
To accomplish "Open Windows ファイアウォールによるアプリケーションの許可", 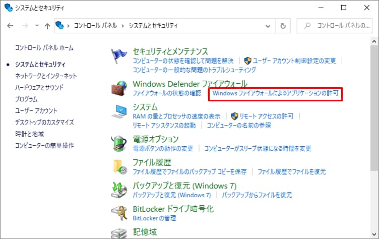I will (275, 93).
